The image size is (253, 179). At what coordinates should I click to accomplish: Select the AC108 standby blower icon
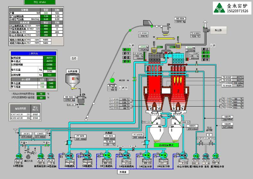point(40,155)
